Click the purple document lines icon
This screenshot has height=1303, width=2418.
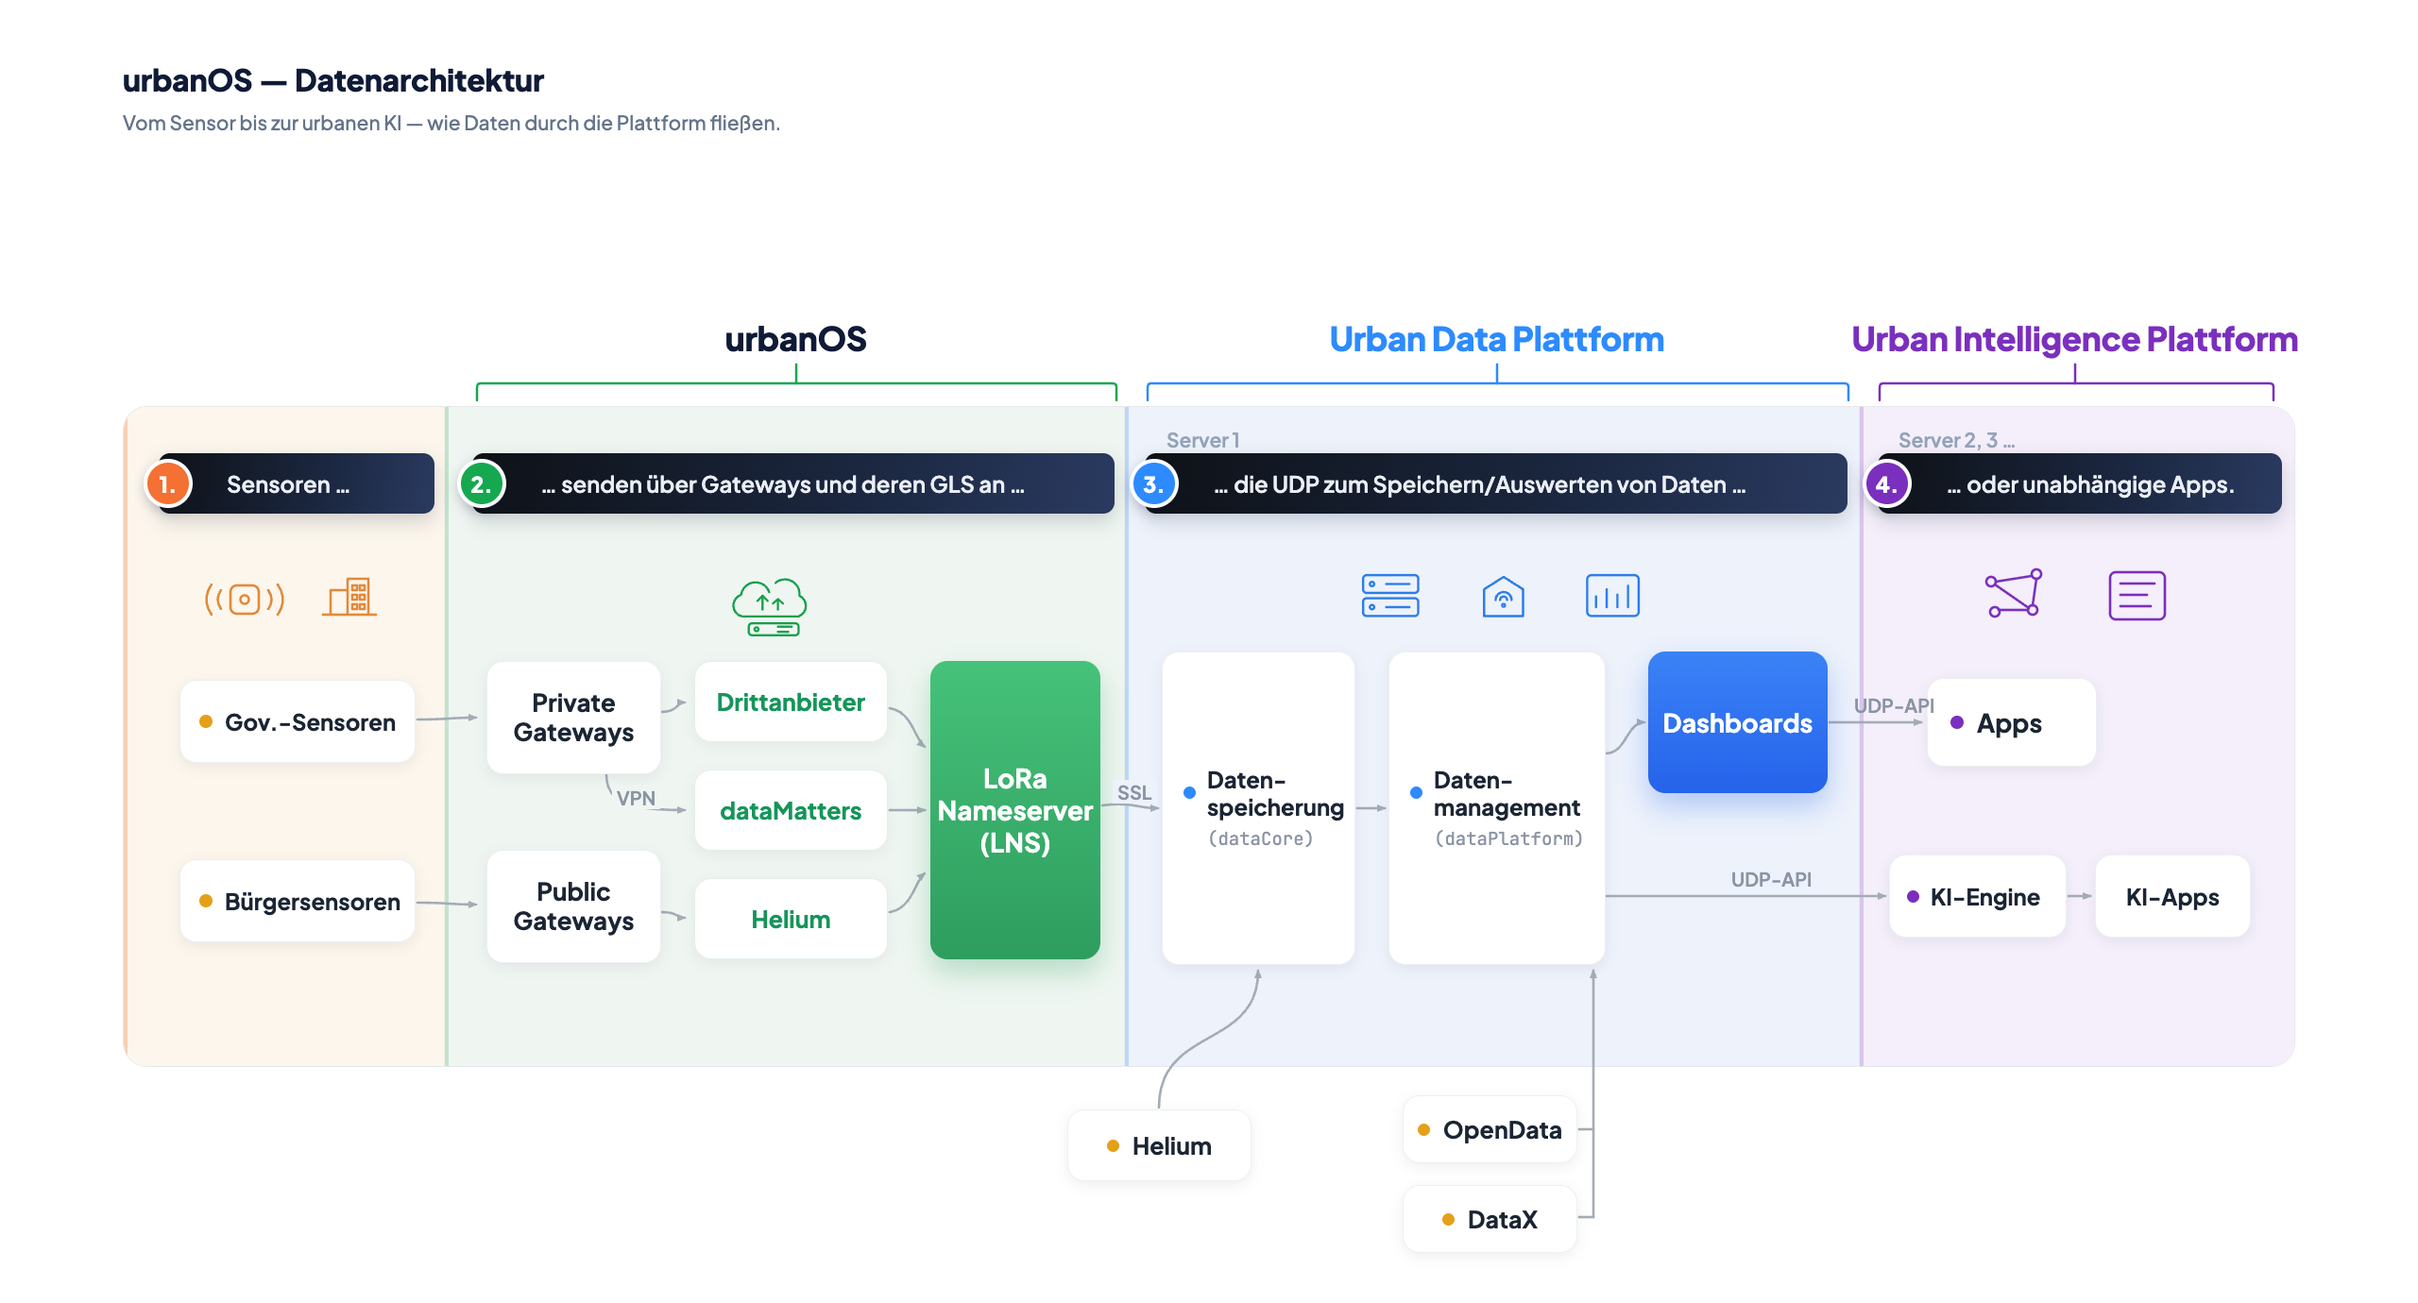coord(2137,596)
